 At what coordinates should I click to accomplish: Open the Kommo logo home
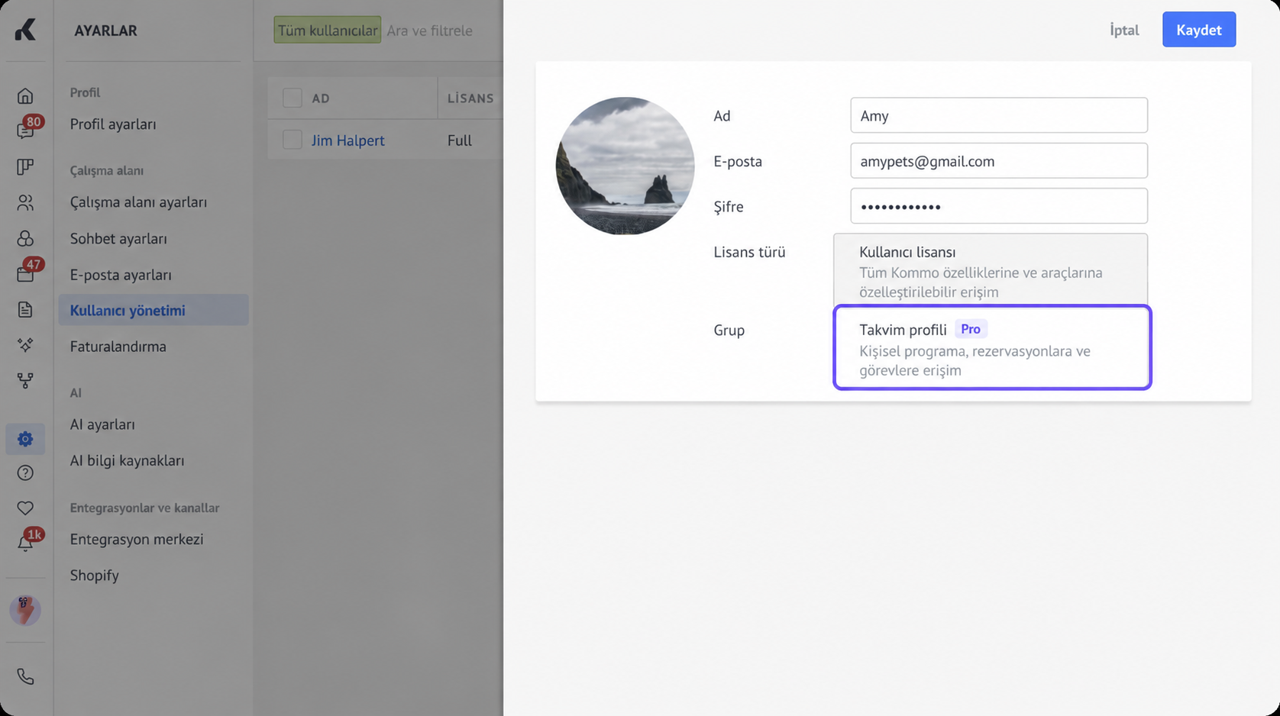(x=25, y=30)
